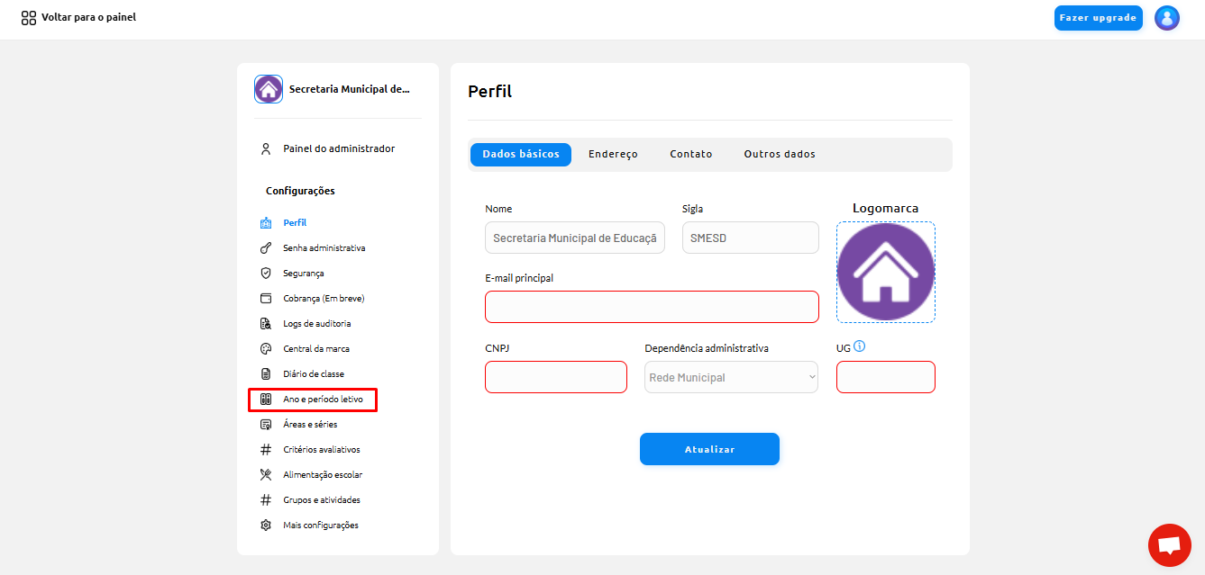The width and height of the screenshot is (1205, 575).
Task: Click the Secretaria Municipal house logo in sidebar
Action: pyautogui.click(x=269, y=89)
